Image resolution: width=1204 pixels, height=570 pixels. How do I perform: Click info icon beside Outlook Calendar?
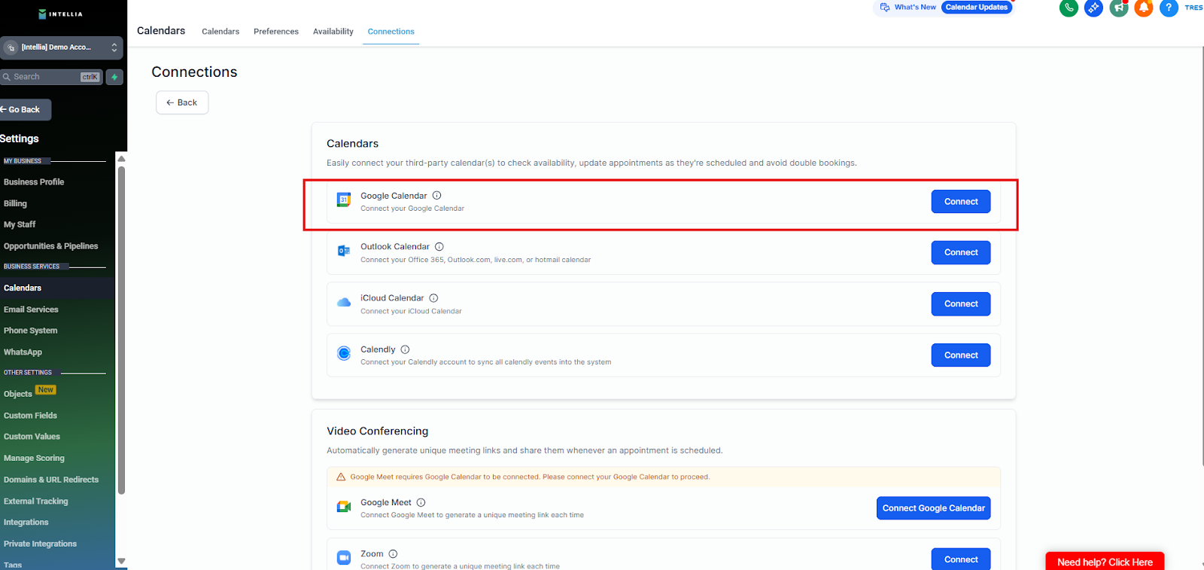click(x=439, y=247)
